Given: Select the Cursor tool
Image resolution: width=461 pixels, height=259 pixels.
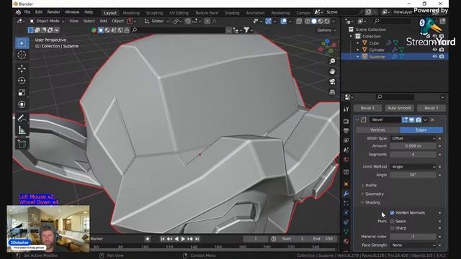Looking at the screenshot, I should [22, 55].
